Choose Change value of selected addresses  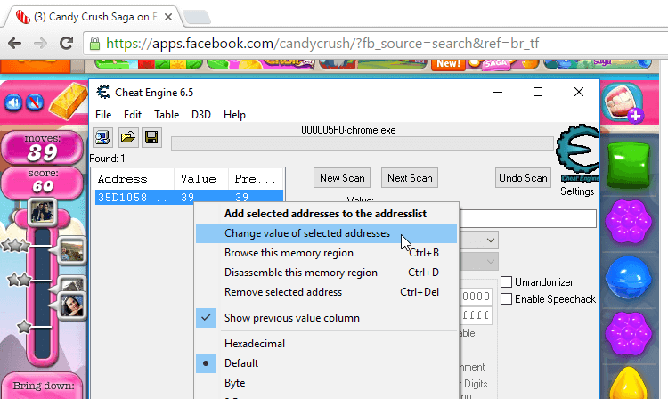(326, 233)
